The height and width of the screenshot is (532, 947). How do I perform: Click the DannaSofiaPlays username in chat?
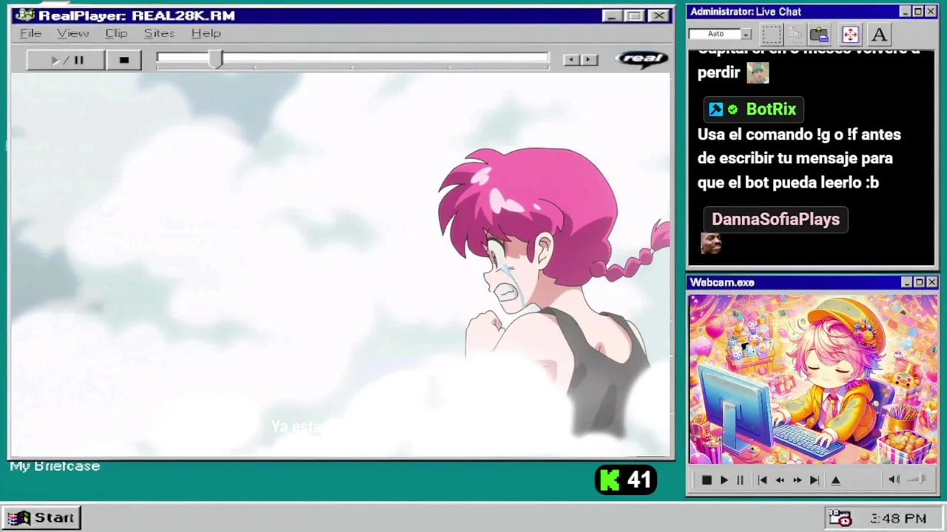point(775,219)
